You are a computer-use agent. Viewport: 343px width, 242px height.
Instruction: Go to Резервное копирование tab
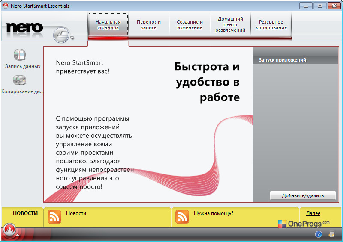271,24
